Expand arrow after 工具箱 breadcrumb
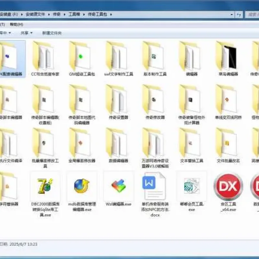259x259 pixels. 84,15
